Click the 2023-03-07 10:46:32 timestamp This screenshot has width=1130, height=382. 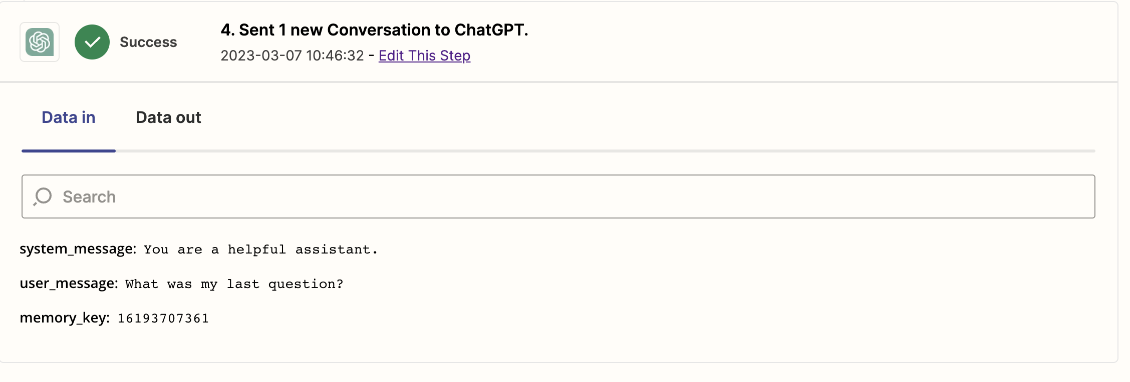293,55
